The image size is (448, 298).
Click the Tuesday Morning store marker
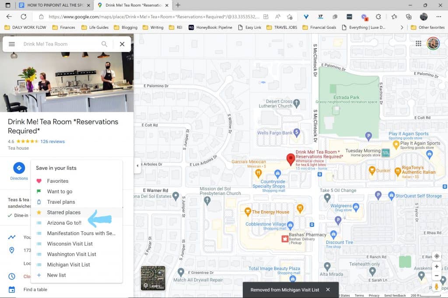click(386, 153)
